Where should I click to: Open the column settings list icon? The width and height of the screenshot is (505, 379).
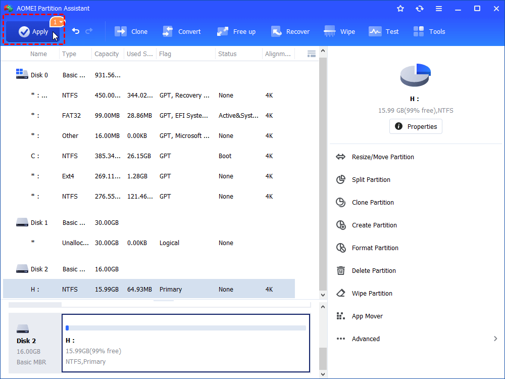tap(312, 54)
